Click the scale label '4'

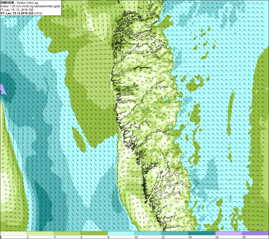point(55,237)
